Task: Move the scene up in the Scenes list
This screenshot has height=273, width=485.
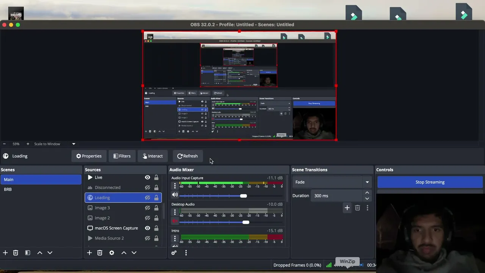Action: tap(40, 253)
